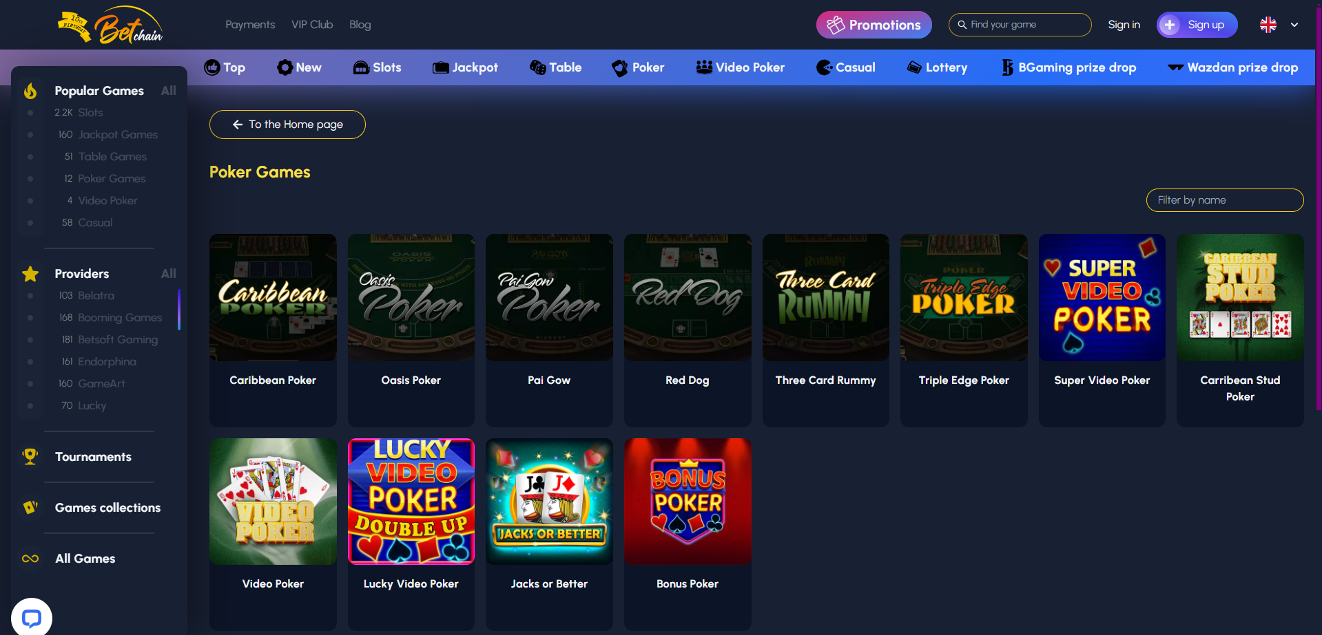
Task: Click the Lottery ticket icon
Action: tap(914, 67)
